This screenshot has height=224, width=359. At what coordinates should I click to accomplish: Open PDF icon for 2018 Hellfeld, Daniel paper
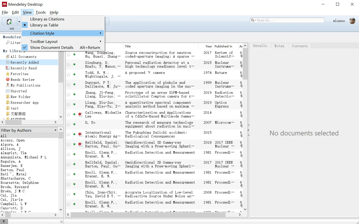pyautogui.click(x=80, y=144)
